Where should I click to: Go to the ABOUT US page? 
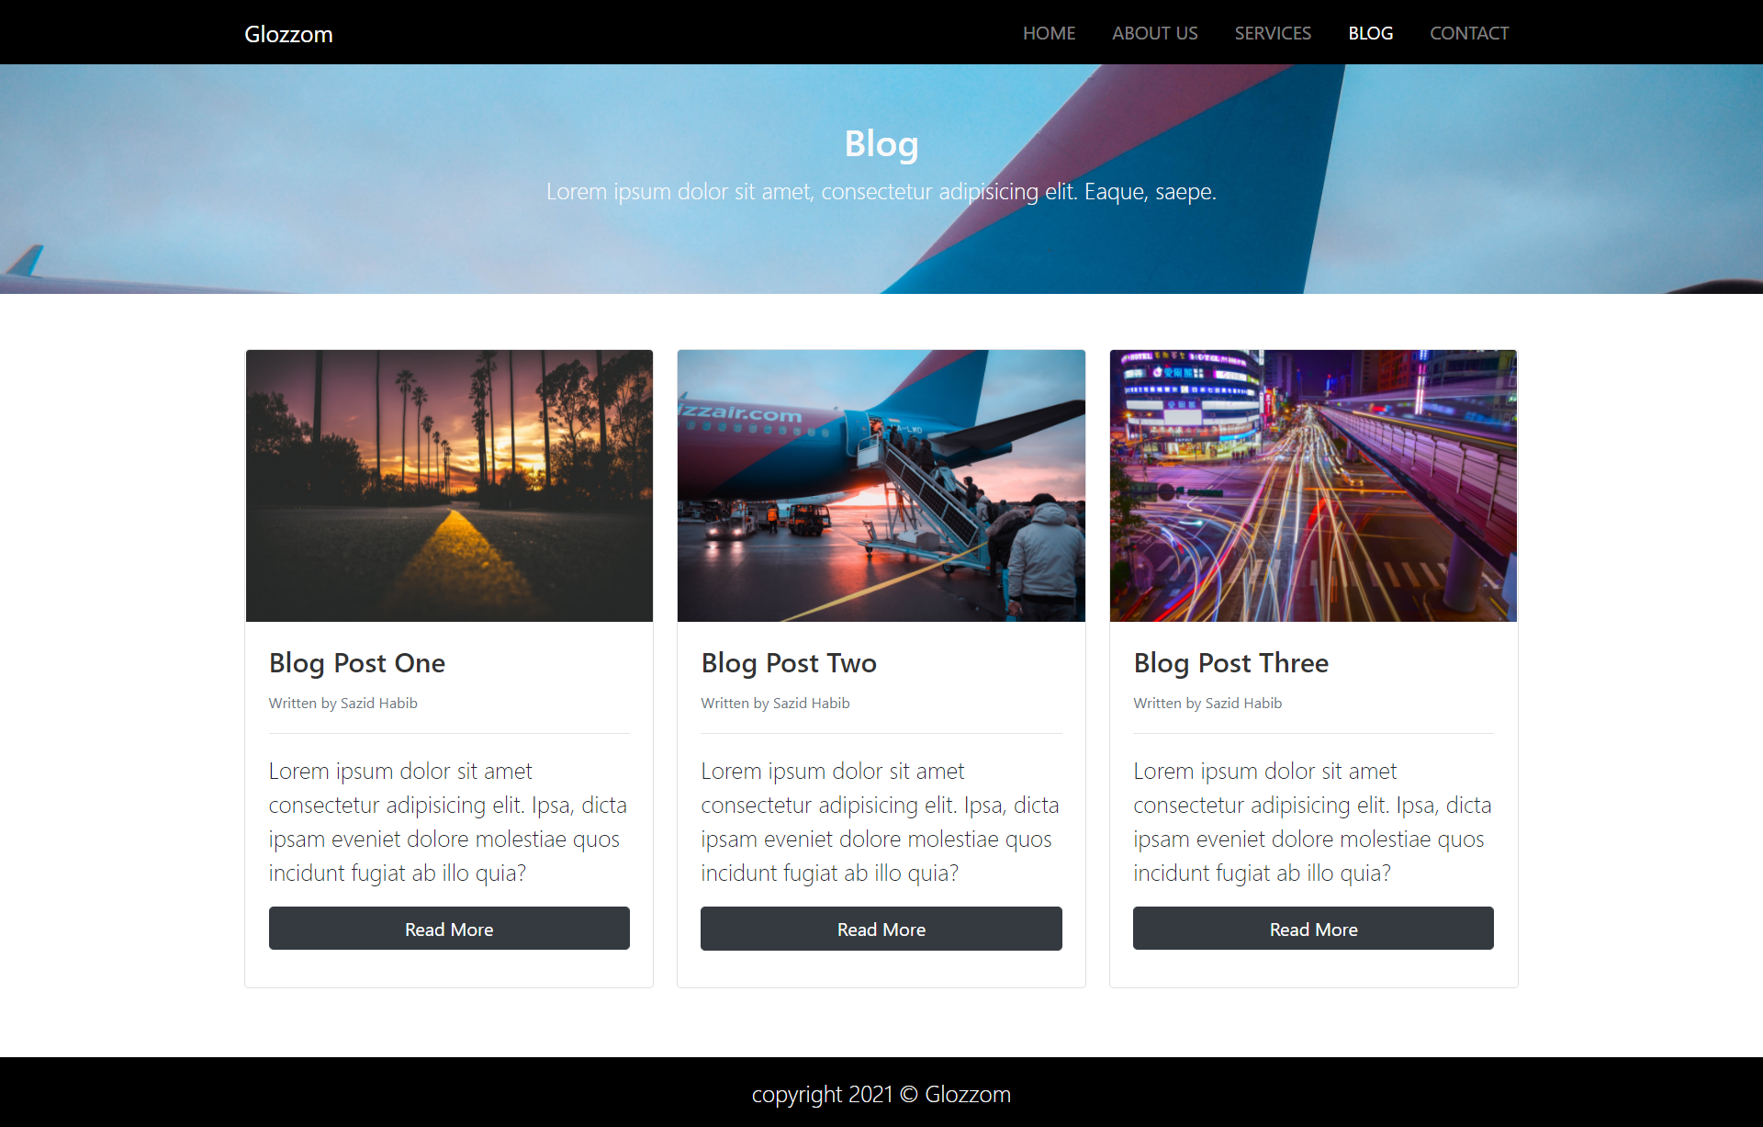coord(1154,33)
